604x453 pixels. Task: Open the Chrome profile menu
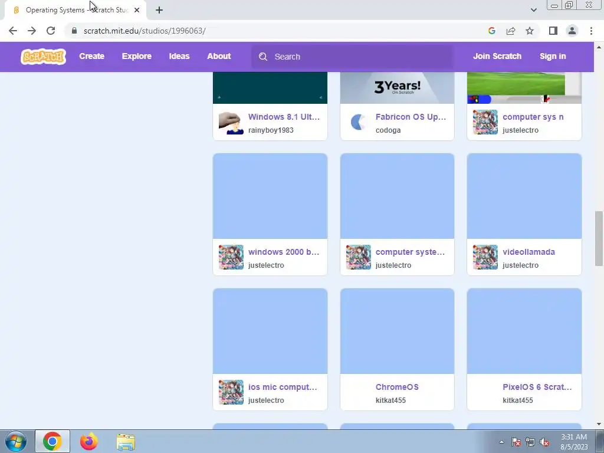click(572, 31)
